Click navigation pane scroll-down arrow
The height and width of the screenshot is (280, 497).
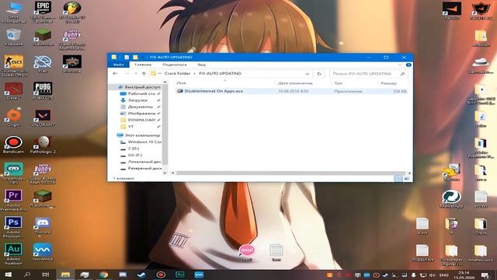point(165,173)
